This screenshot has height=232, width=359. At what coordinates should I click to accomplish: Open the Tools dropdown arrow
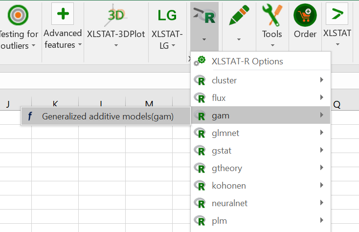272,45
